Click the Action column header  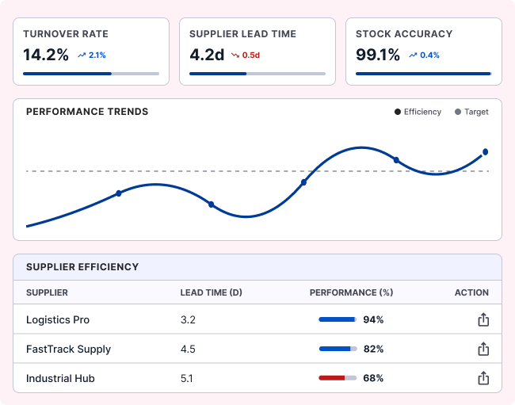point(471,292)
